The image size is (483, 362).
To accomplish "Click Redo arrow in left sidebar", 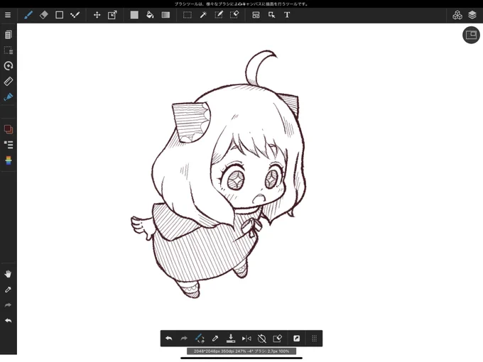I will coord(8,305).
